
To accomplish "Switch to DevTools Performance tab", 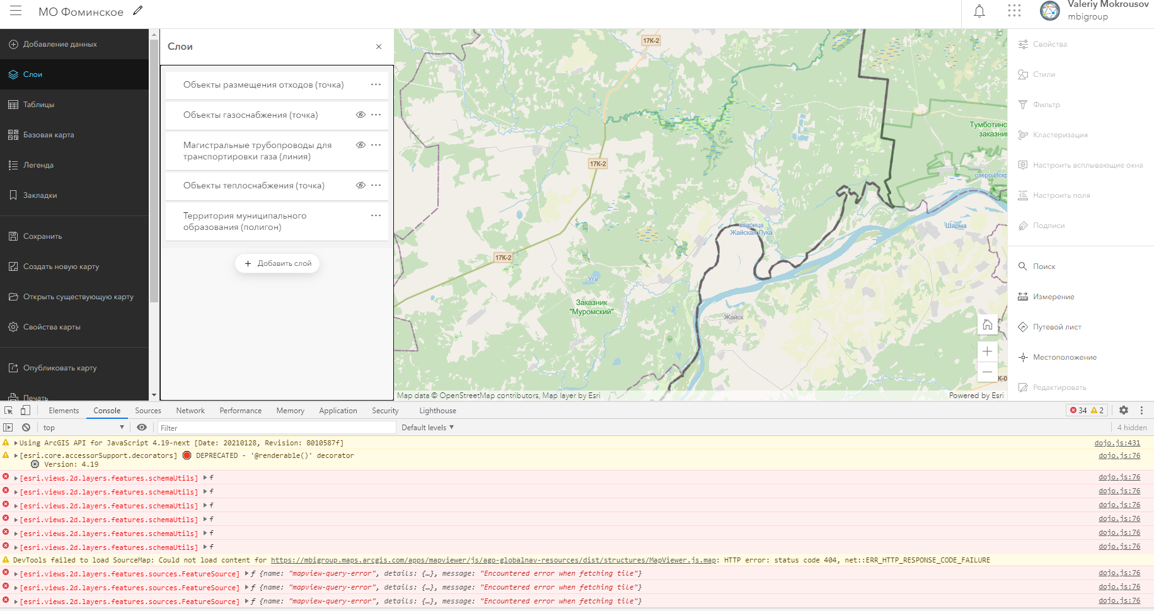I will 241,411.
